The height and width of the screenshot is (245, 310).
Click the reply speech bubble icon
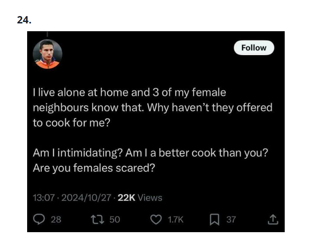pos(38,219)
